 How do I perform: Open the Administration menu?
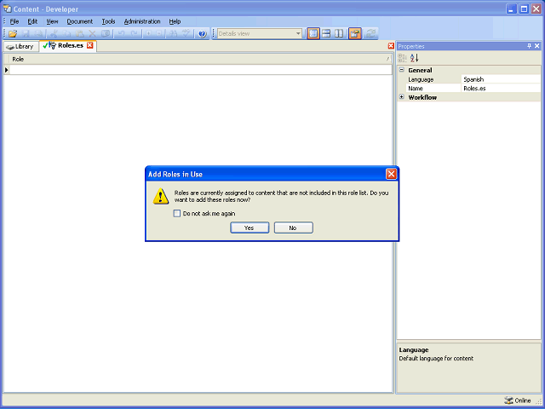point(142,21)
